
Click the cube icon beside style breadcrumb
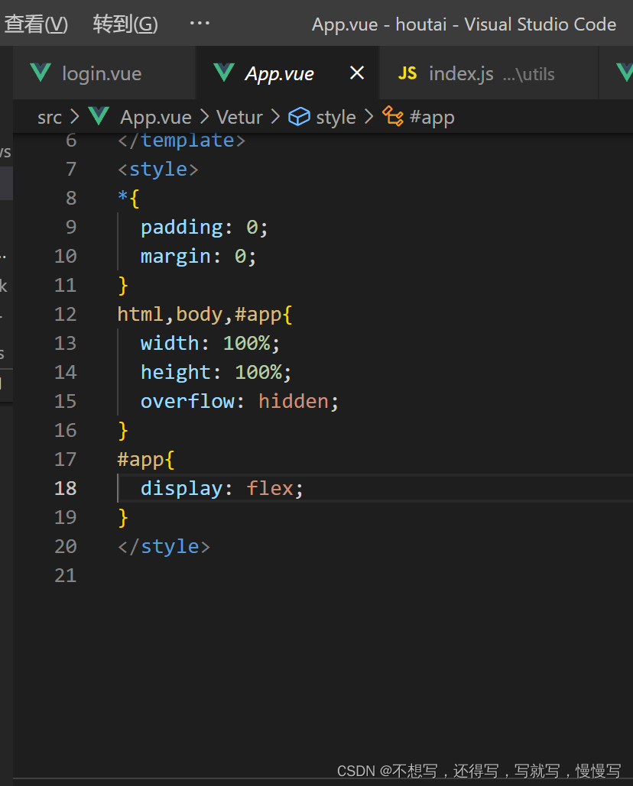pyautogui.click(x=299, y=117)
